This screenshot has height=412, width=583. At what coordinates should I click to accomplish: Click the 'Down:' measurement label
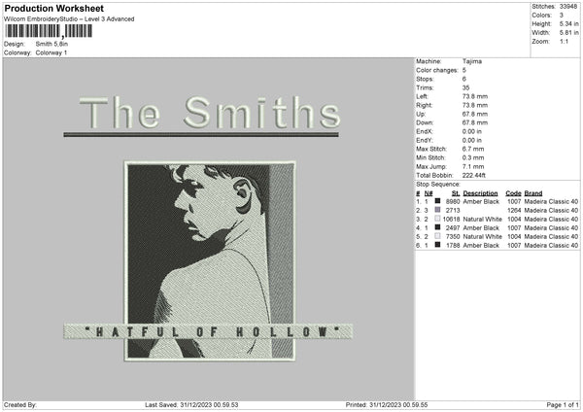tap(425, 122)
